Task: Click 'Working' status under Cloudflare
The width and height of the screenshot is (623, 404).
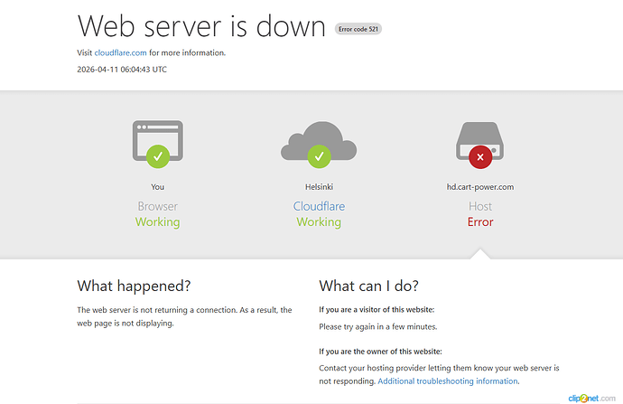Action: tap(319, 221)
